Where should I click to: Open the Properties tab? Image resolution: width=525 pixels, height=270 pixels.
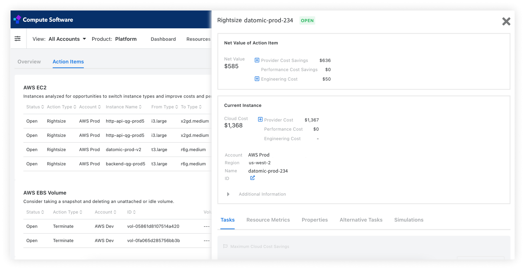click(315, 220)
